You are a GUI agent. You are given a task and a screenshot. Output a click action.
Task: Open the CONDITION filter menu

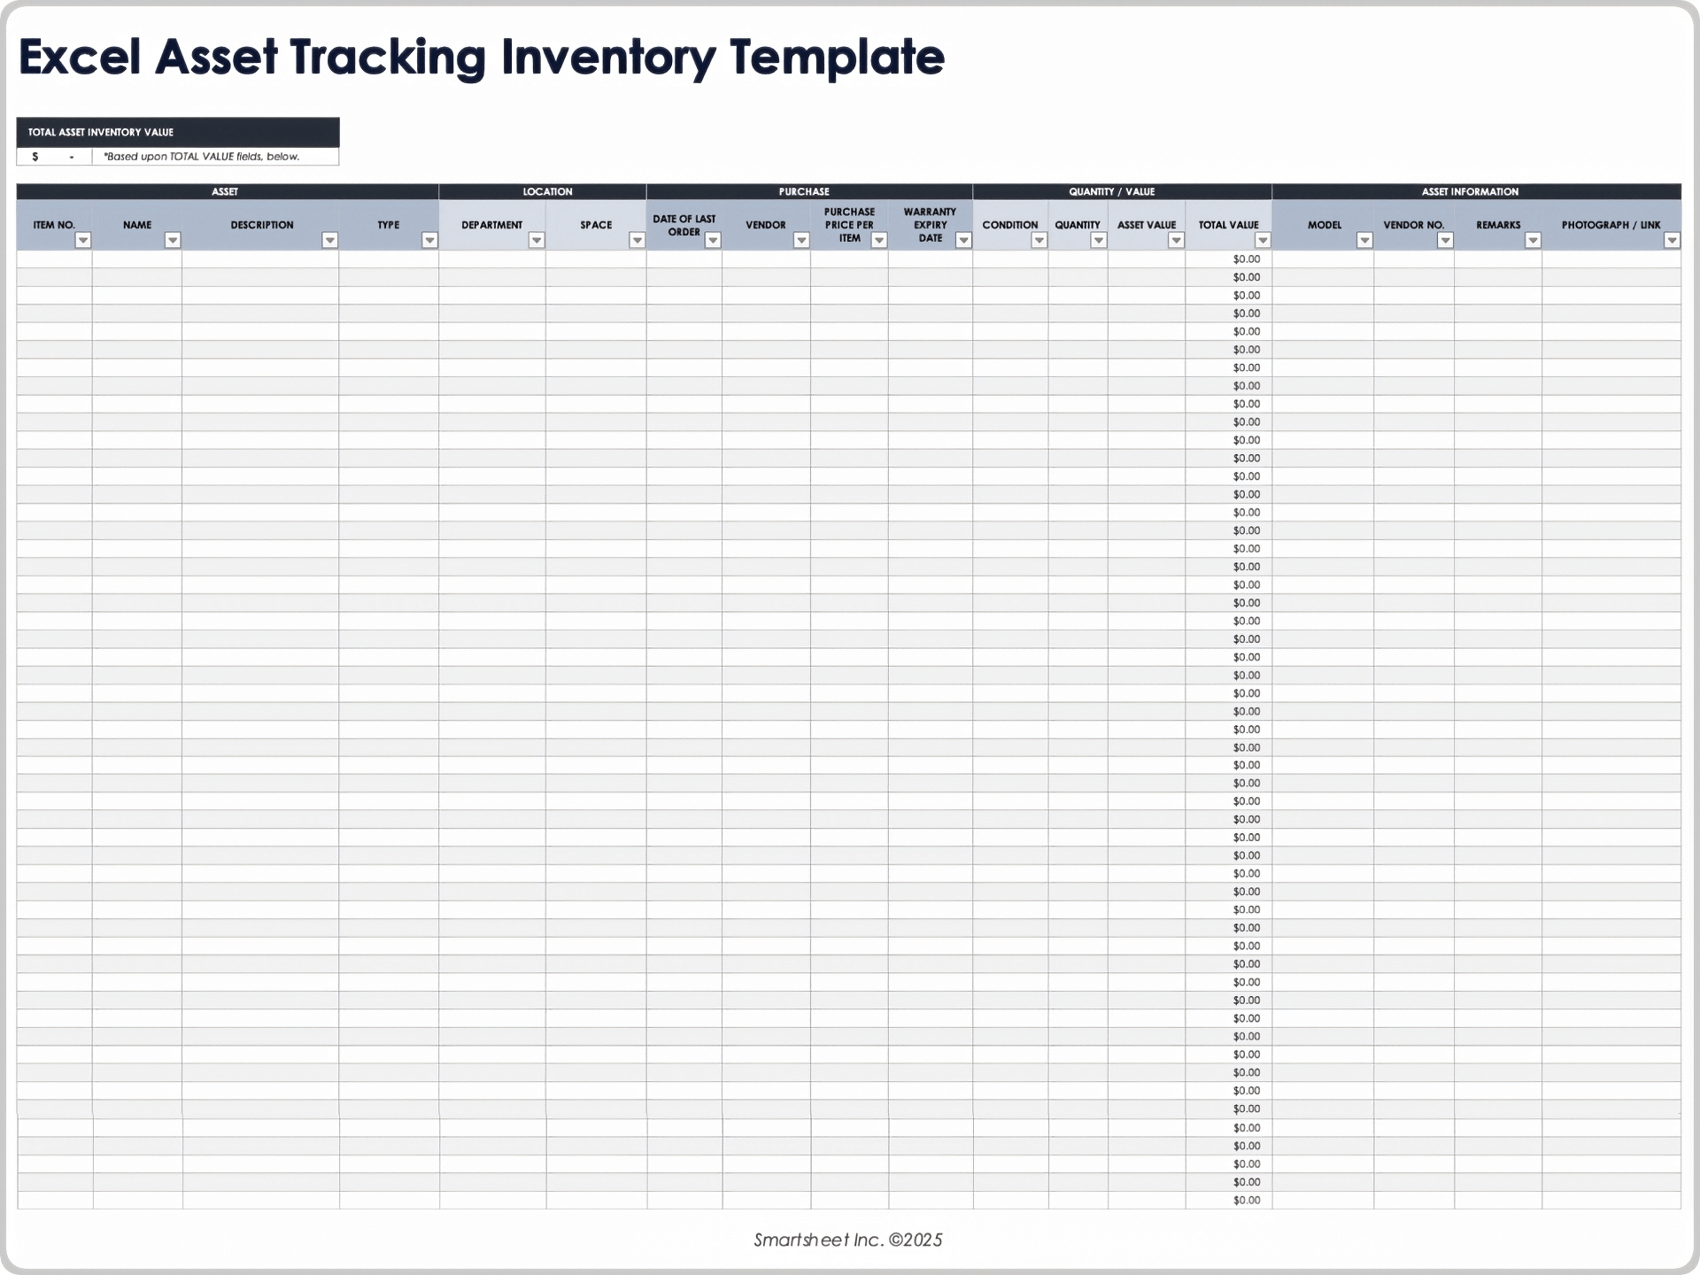click(1038, 240)
